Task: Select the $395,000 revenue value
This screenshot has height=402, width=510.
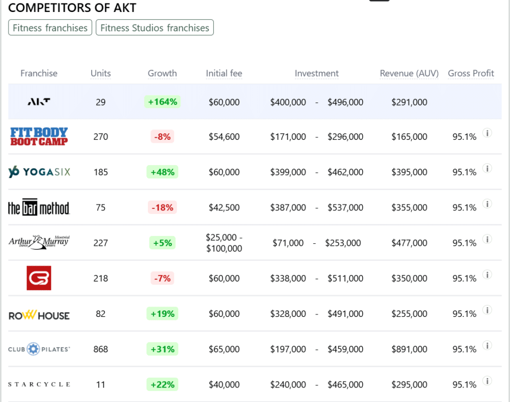Action: 409,172
